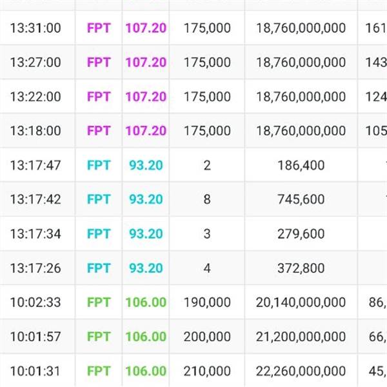Click the 13:17:26 timestamp cell

coord(35,268)
